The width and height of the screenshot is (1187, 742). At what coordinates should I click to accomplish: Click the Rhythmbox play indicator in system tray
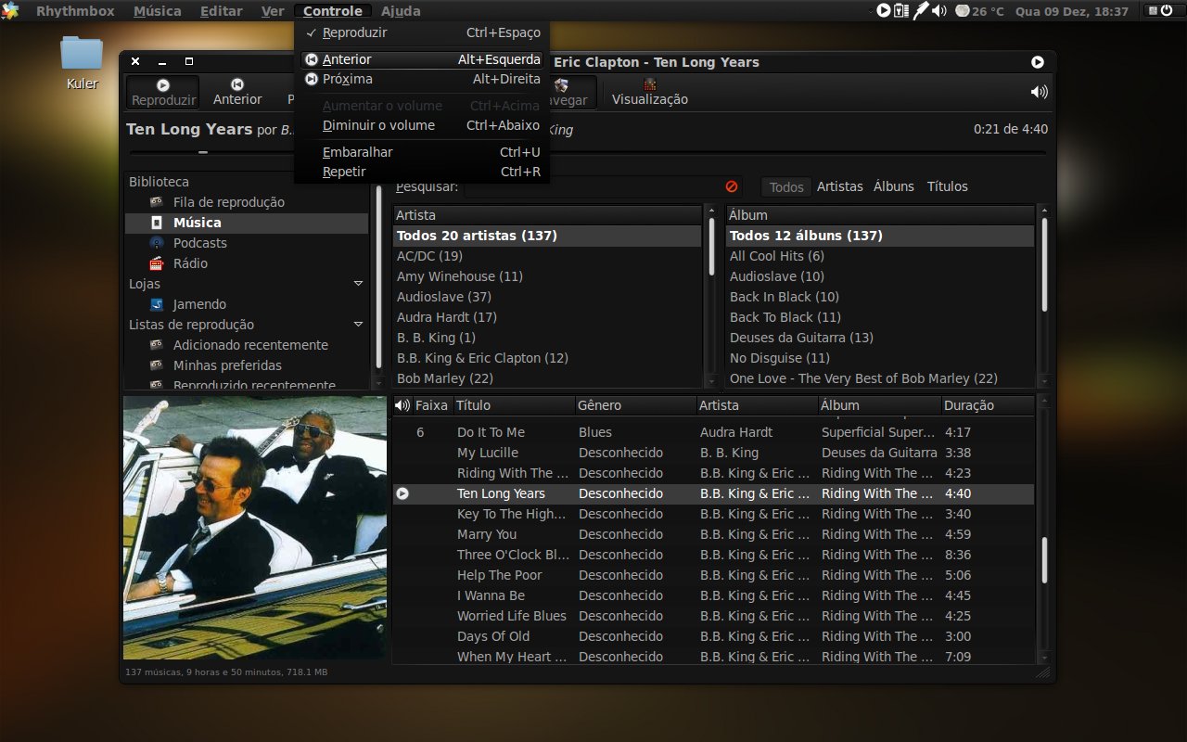(x=884, y=11)
